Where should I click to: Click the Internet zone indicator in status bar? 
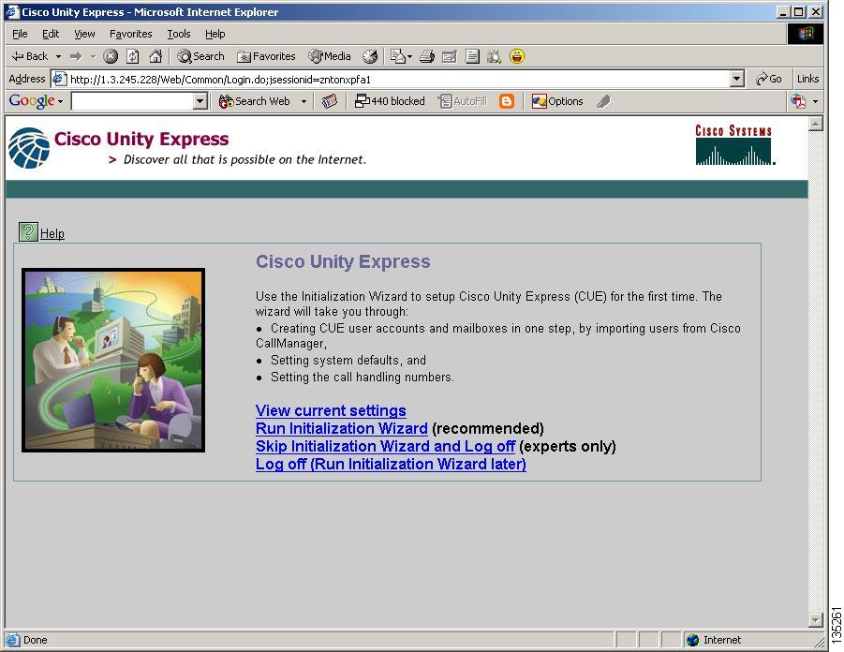coord(715,640)
